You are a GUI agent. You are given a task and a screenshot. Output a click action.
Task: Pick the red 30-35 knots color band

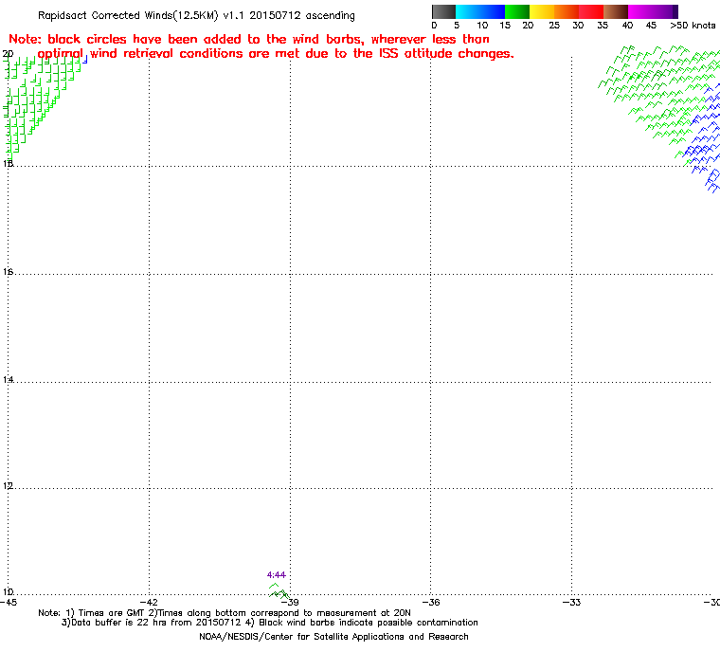tap(591, 11)
